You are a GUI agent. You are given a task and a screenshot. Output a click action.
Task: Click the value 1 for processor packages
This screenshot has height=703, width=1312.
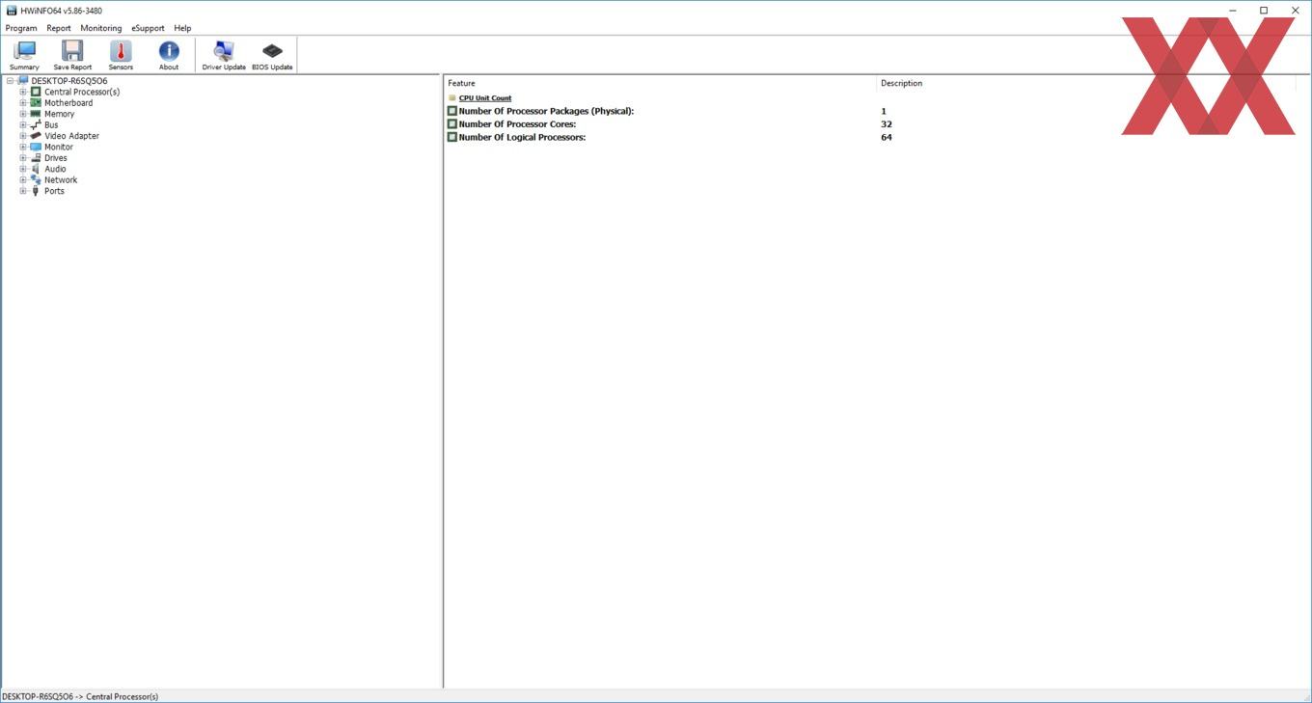[x=884, y=111]
